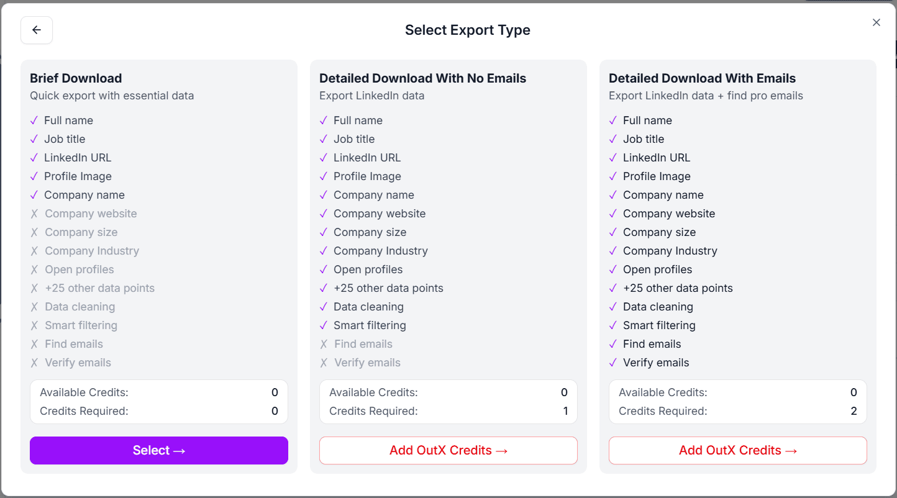This screenshot has width=897, height=498.
Task: Click the checkmark beside LinkedIn URL in Detailed Download
Action: pos(324,158)
